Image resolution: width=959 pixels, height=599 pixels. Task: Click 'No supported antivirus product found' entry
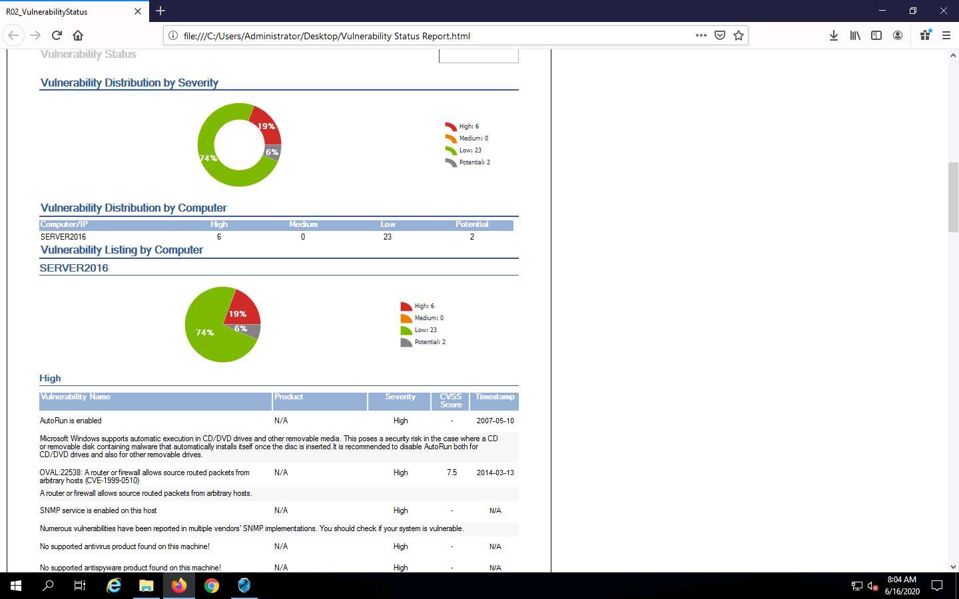click(125, 546)
